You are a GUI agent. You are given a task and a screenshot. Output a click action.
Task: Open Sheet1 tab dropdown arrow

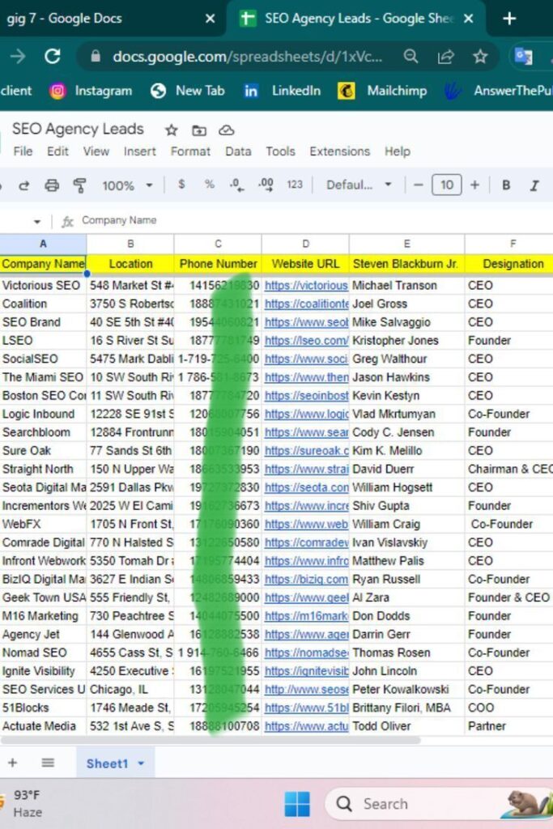141,763
